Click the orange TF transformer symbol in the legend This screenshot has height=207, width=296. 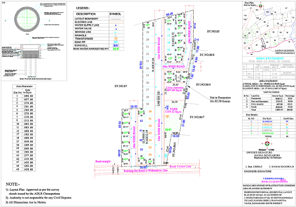(116, 39)
